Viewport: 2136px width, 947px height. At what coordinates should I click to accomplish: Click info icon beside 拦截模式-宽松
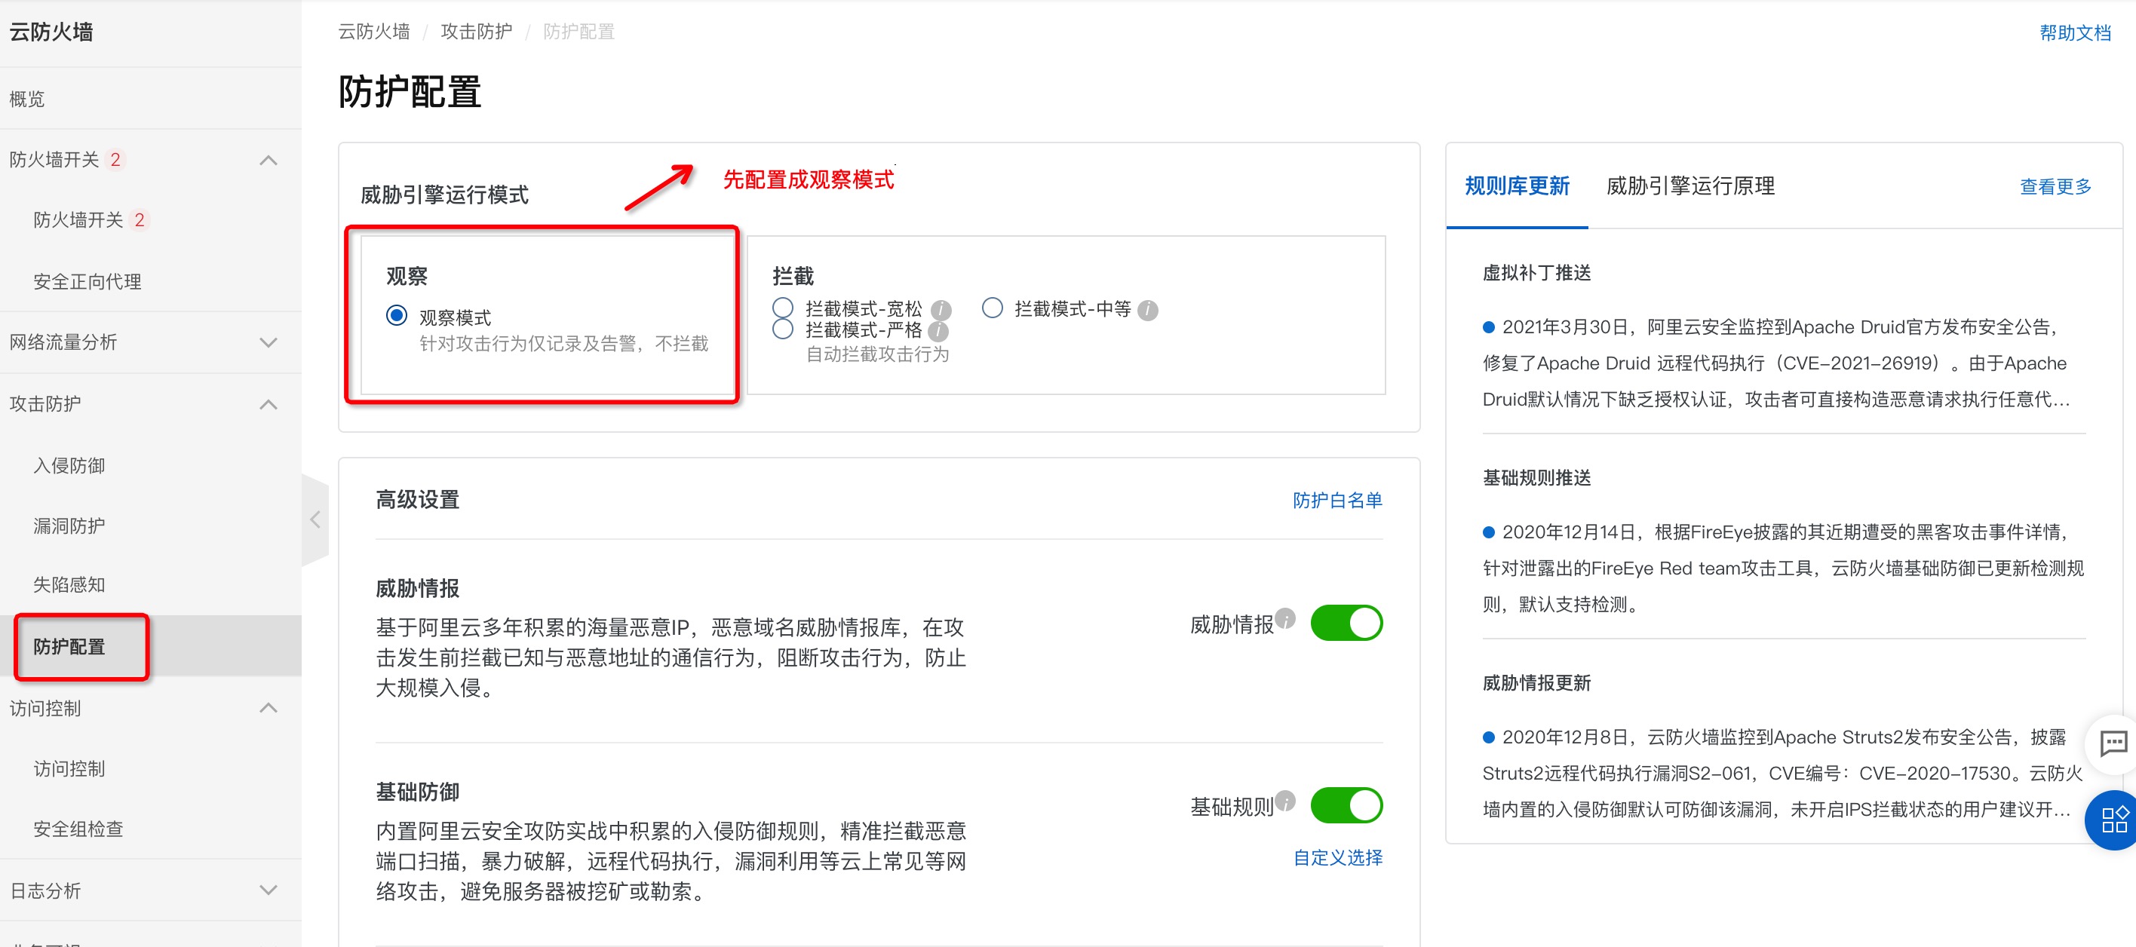coord(941,310)
